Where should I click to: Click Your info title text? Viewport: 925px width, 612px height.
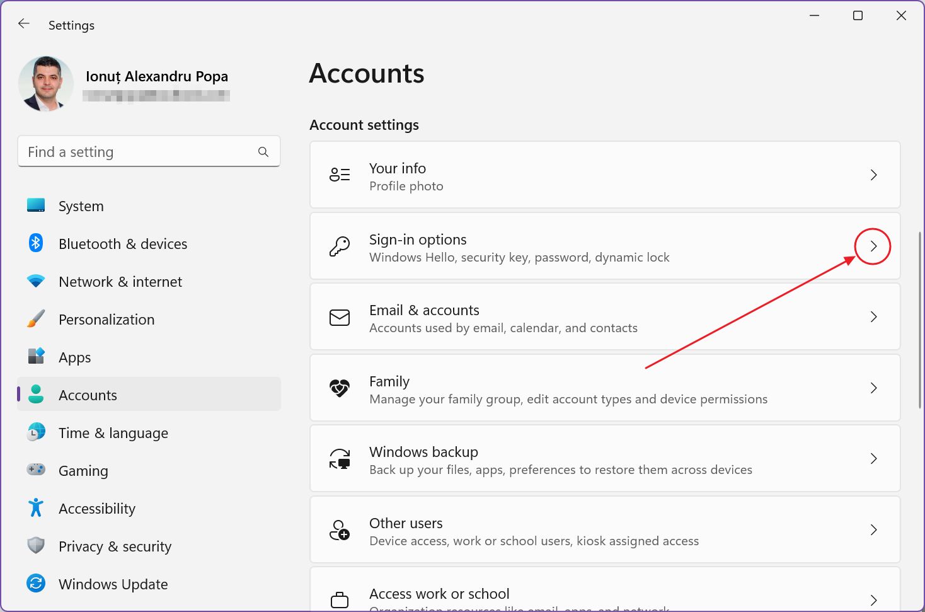coord(398,168)
